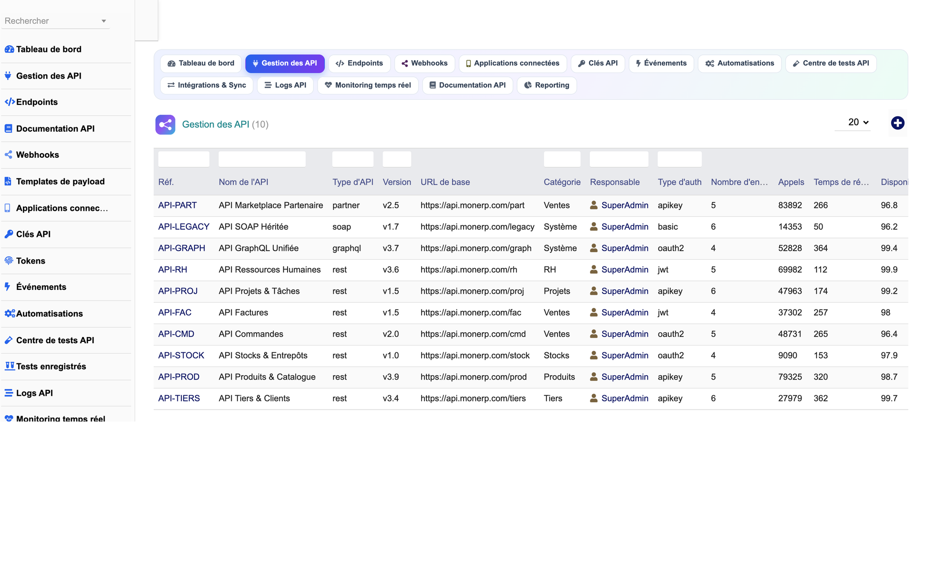Open the Clés API tab
The width and height of the screenshot is (928, 574).
tap(598, 63)
